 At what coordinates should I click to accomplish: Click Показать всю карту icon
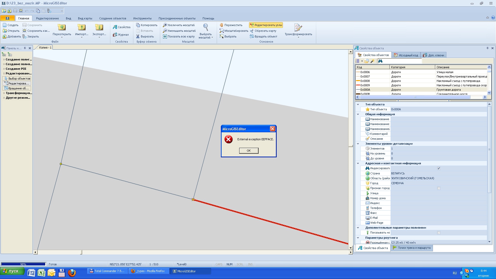click(165, 36)
